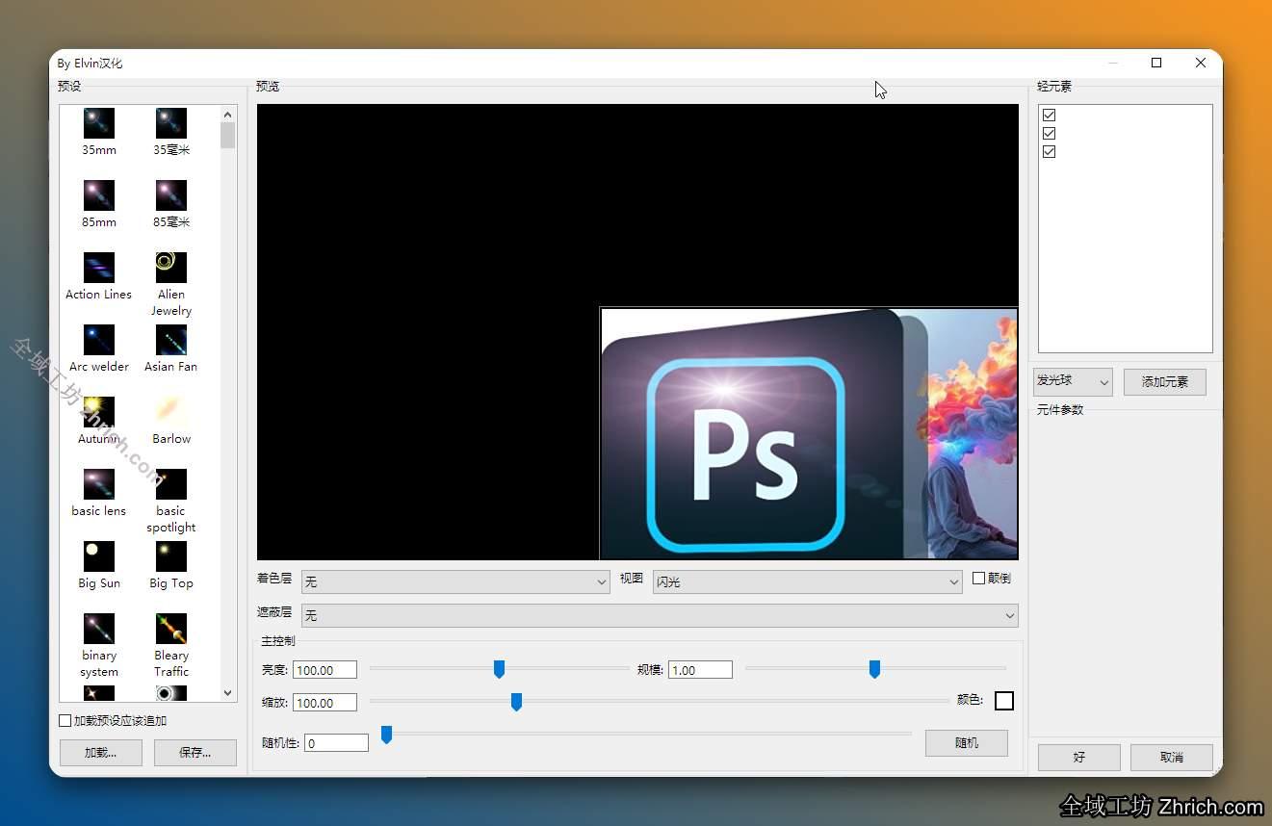Click the 添加元素 button
Screen dimensions: 1272x826
pos(1165,381)
